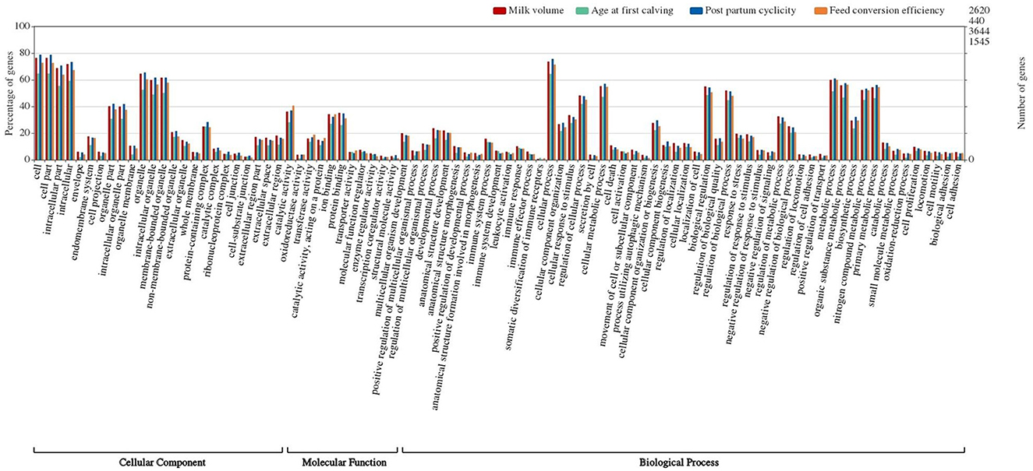This screenshot has width=1033, height=471.
Task: Click the 'protein-containing complex' category label
Action: click(x=197, y=222)
